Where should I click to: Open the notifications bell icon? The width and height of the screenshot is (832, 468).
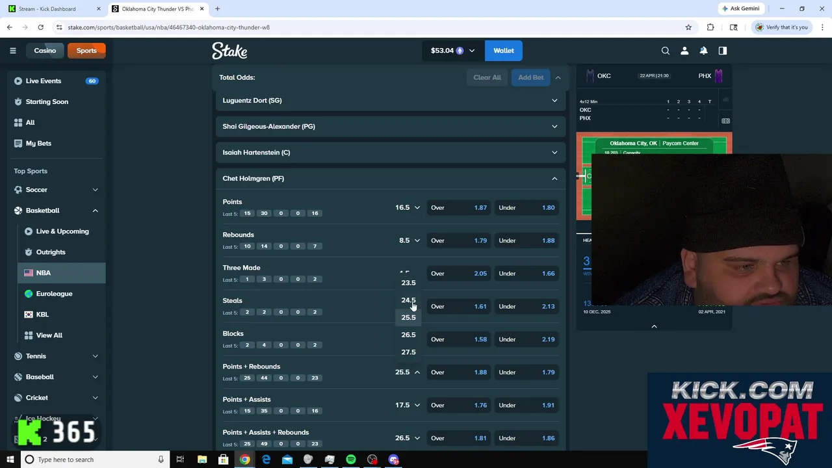coord(703,51)
